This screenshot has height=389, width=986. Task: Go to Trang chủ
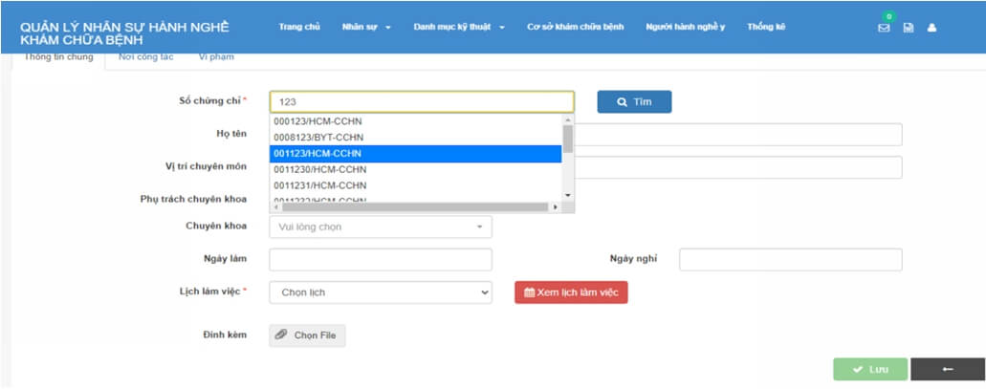pos(299,27)
